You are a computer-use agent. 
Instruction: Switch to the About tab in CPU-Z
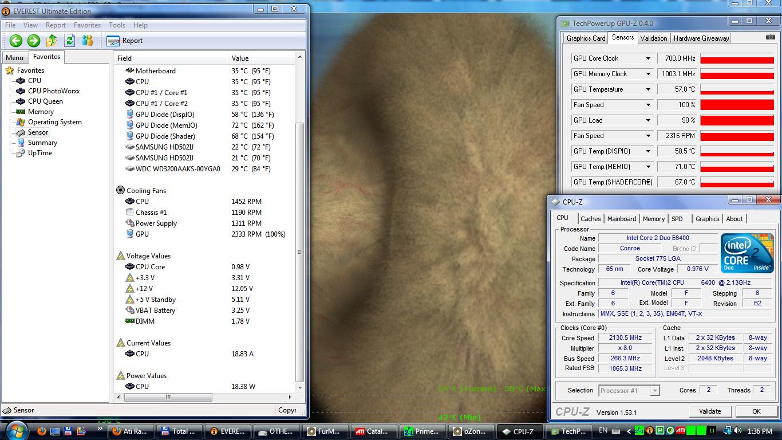pos(734,219)
